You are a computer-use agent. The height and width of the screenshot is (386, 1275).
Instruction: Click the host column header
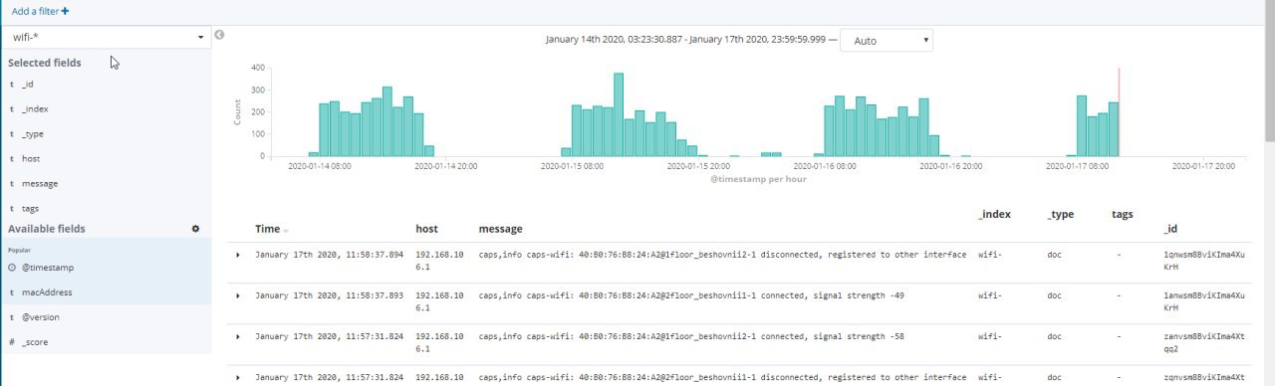pyautogui.click(x=426, y=229)
